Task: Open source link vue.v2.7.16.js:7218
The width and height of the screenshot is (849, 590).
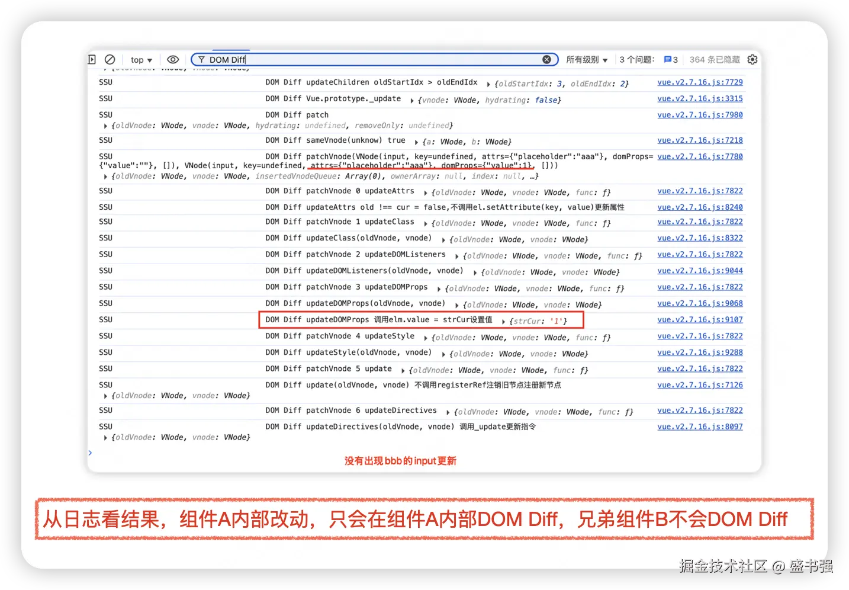Action: (700, 140)
